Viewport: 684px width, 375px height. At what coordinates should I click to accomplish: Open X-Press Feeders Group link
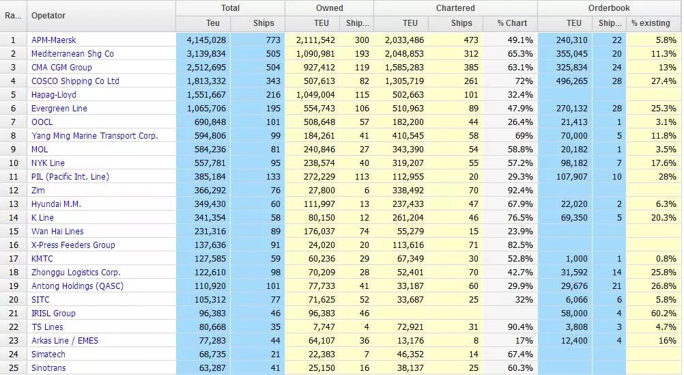click(x=73, y=245)
